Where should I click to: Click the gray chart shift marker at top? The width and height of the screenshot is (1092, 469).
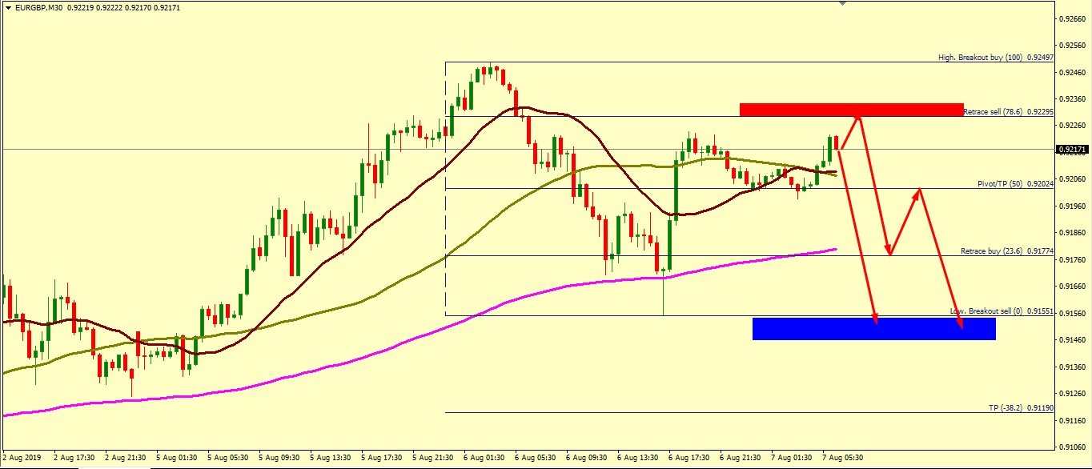841,3
